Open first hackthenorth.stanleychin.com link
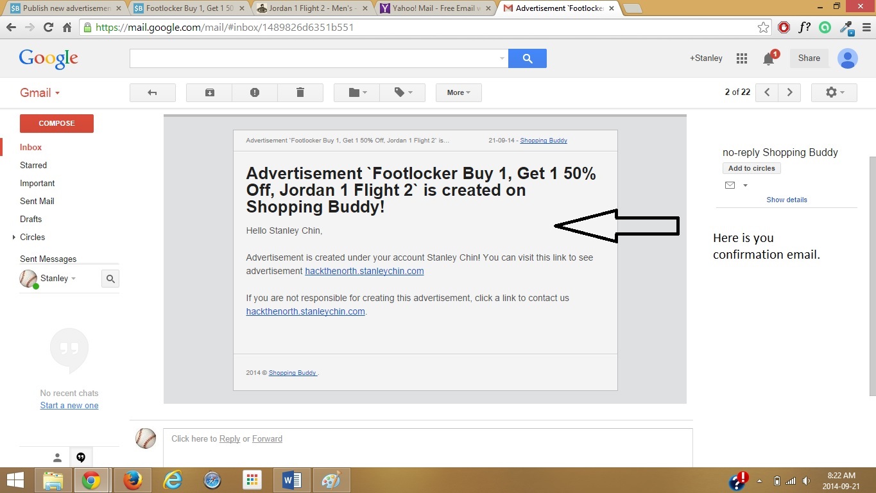The height and width of the screenshot is (493, 876). coord(364,271)
